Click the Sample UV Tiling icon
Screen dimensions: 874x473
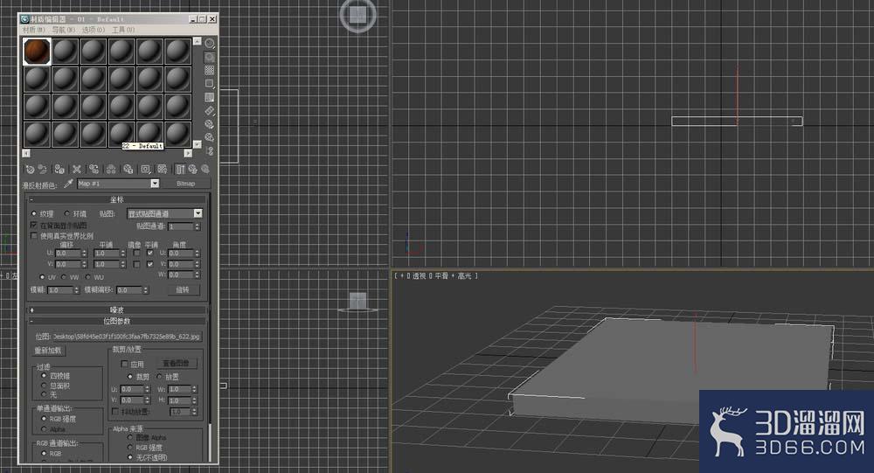[210, 84]
